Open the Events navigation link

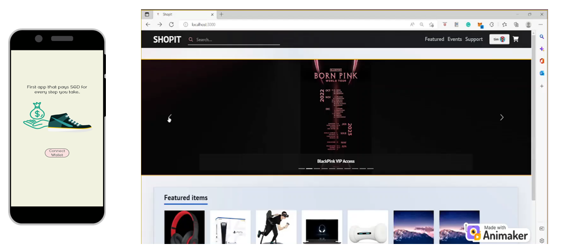pyautogui.click(x=454, y=39)
